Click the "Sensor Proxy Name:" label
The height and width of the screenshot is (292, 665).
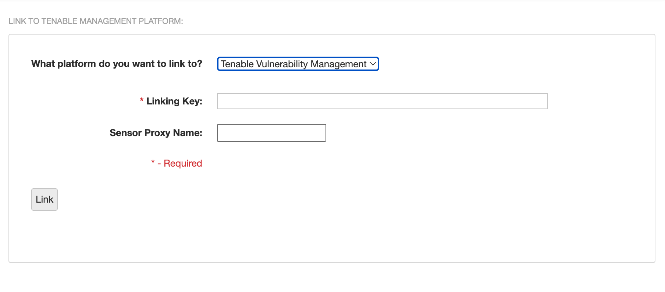[x=156, y=133]
